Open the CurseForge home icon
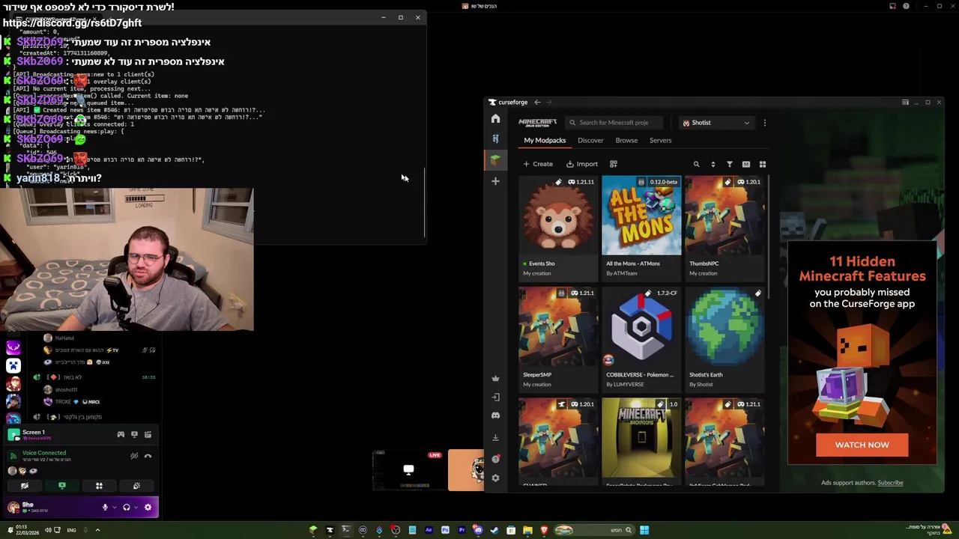The image size is (959, 539). [x=495, y=119]
